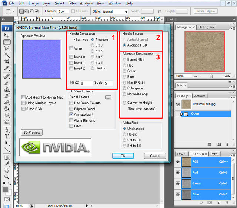The image size is (237, 208).
Task: Hide the Red channel via eye icon
Action: (178, 172)
